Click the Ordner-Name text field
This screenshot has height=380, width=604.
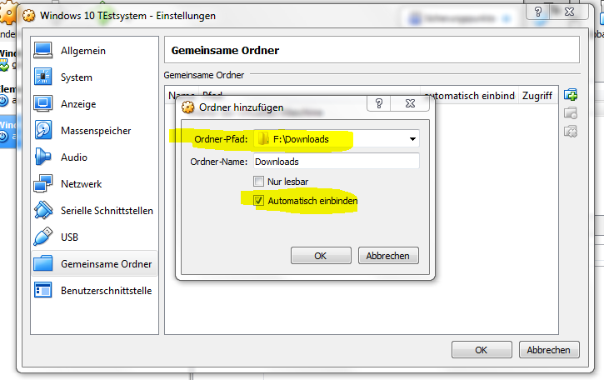point(336,162)
